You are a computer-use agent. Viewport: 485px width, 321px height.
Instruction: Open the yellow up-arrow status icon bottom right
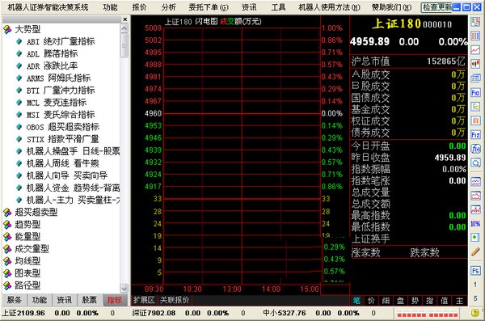[x=474, y=313]
